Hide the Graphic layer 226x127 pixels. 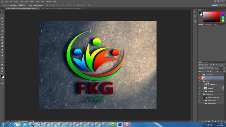200,88
